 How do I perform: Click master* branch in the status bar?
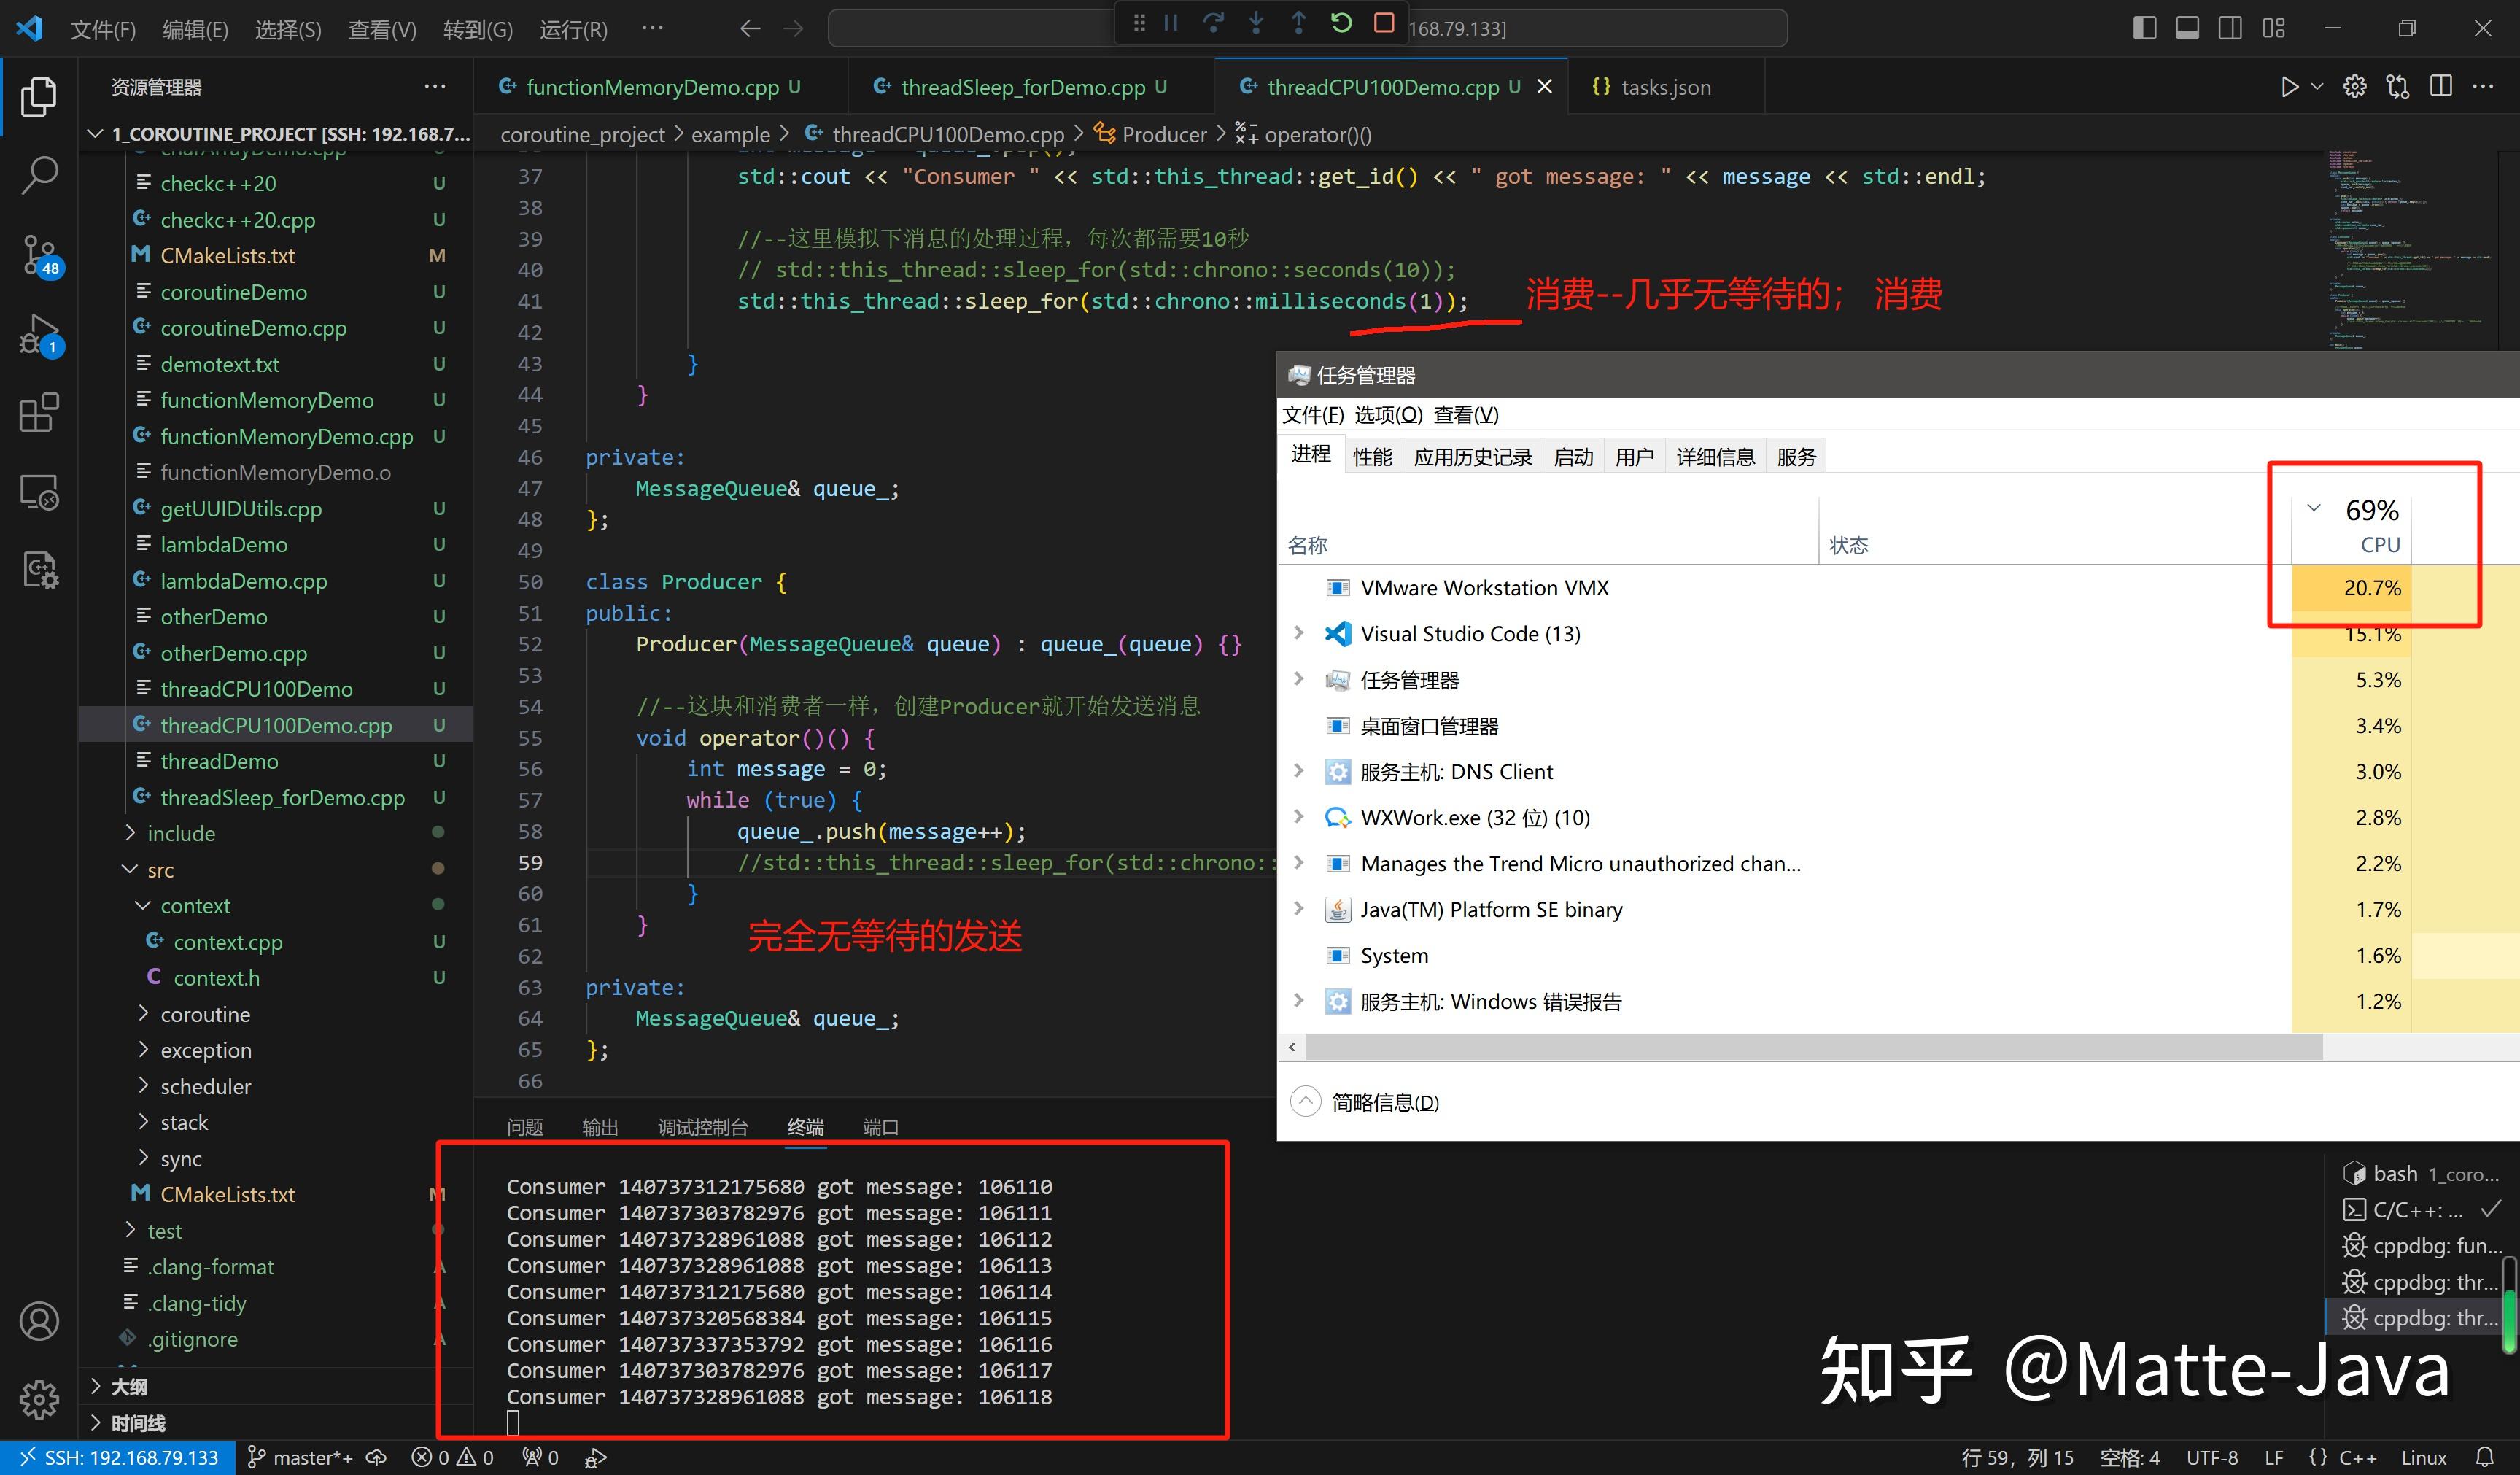coord(305,1457)
